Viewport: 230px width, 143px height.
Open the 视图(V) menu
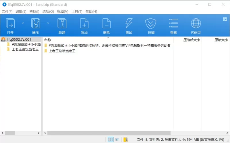point(63,11)
